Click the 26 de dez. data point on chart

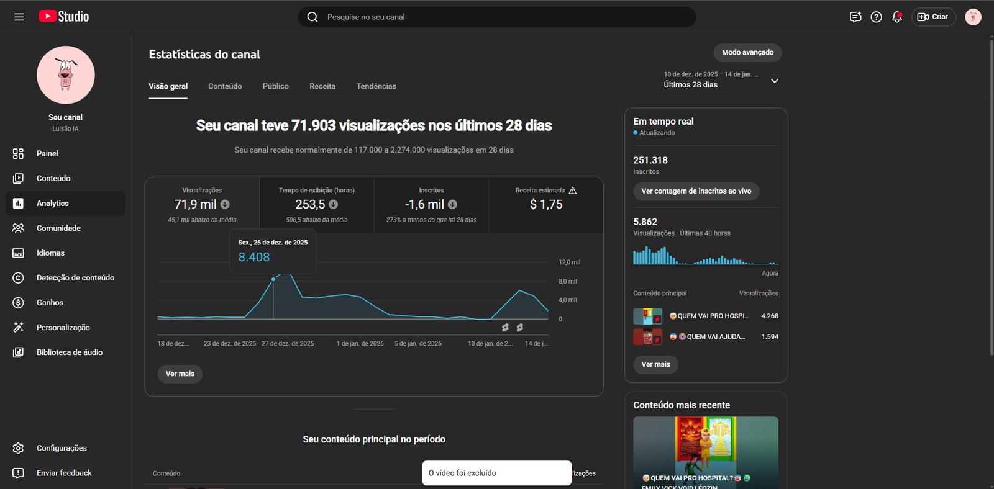click(x=273, y=279)
